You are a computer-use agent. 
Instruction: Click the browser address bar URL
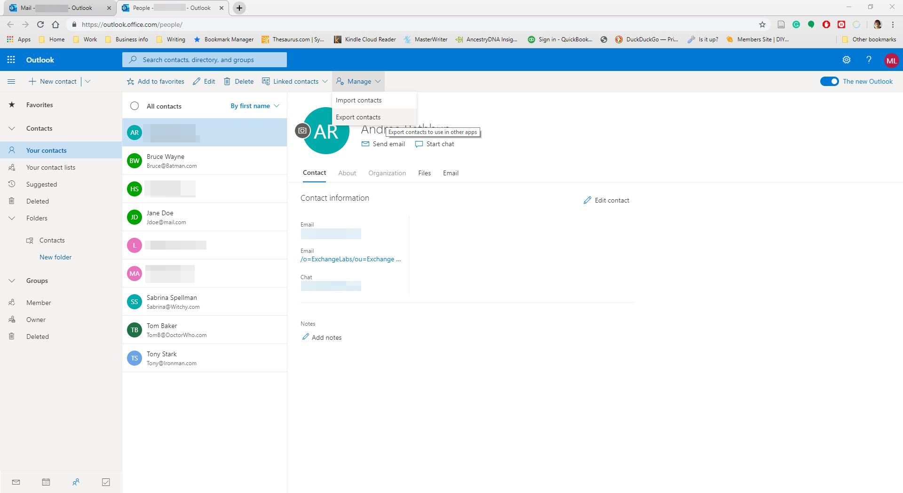132,24
